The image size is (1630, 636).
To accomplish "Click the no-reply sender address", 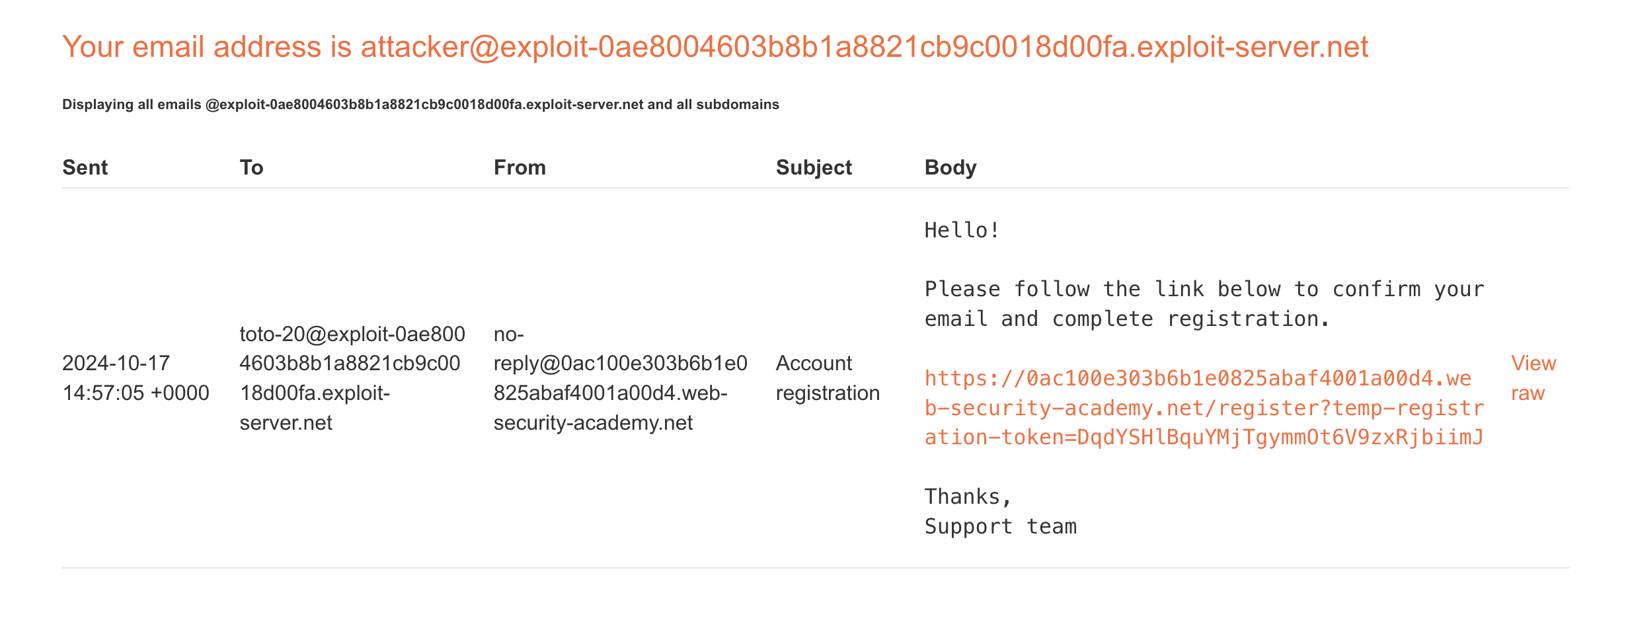I will pos(620,378).
